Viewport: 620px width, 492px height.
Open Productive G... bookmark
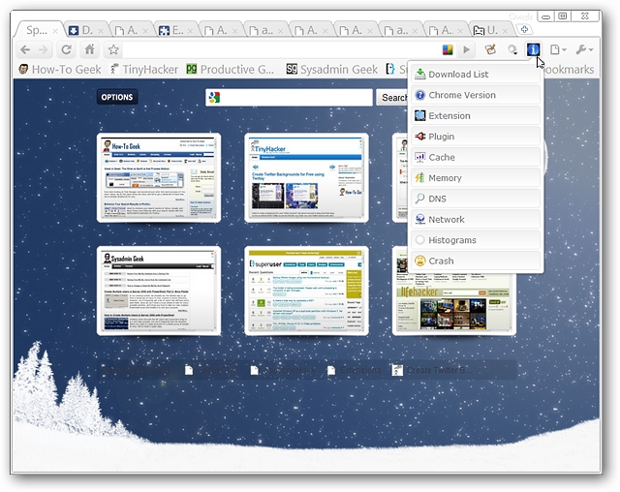231,70
